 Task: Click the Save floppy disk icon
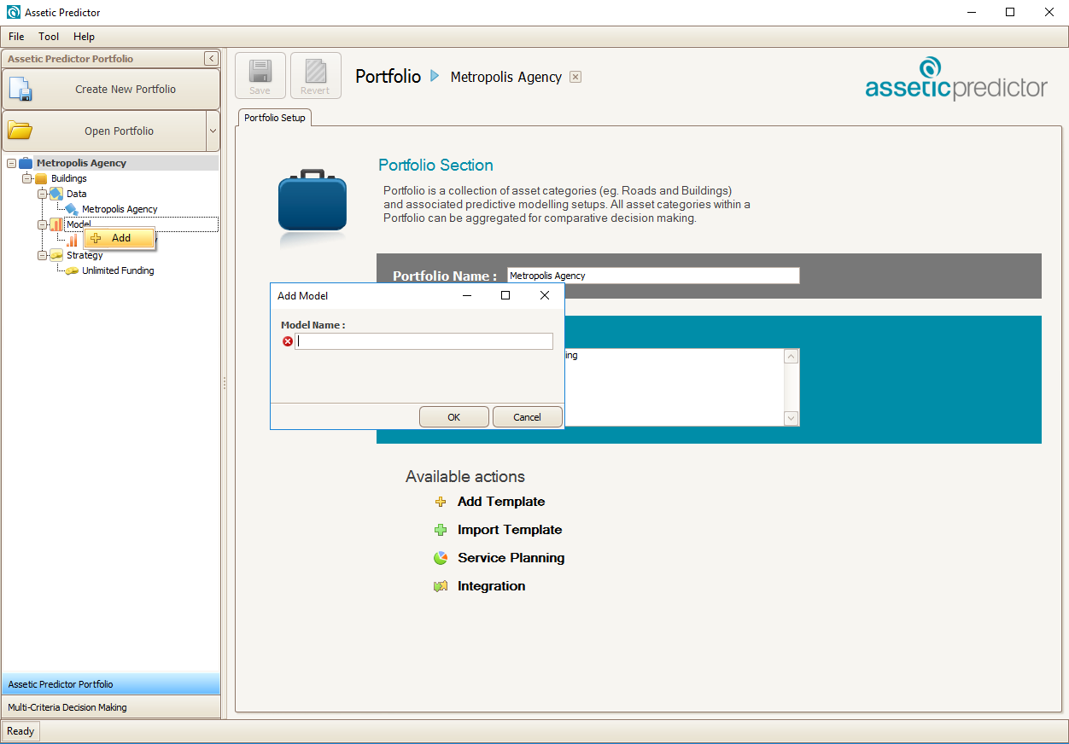click(x=260, y=71)
